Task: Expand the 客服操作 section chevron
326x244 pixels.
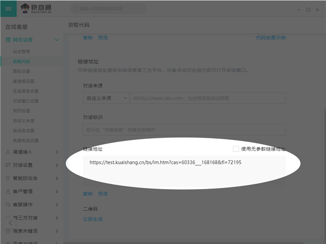Action: [x=57, y=204]
